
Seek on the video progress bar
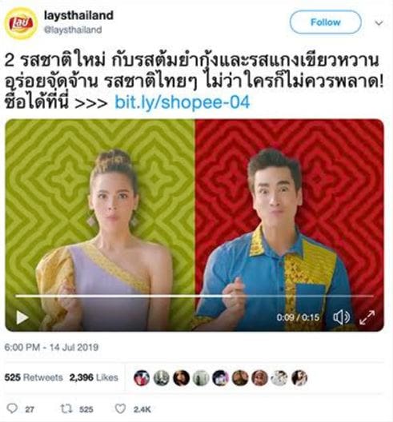pos(194,296)
